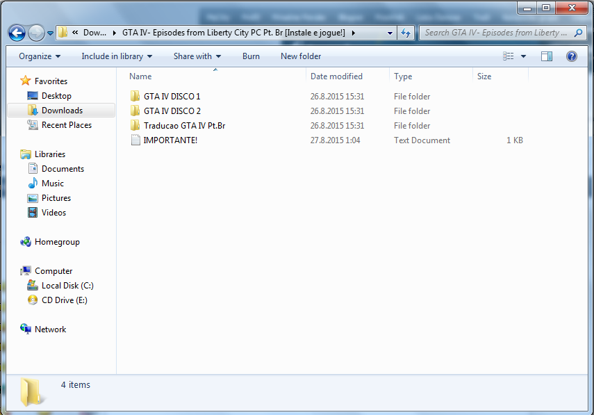Open Local Disk (C:)

[67, 286]
